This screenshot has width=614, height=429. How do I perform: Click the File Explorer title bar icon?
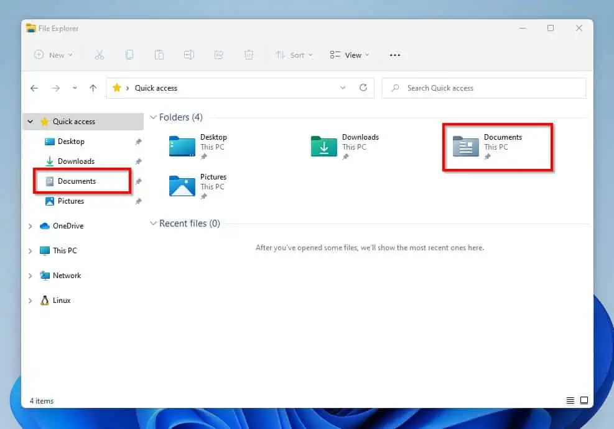coord(30,28)
